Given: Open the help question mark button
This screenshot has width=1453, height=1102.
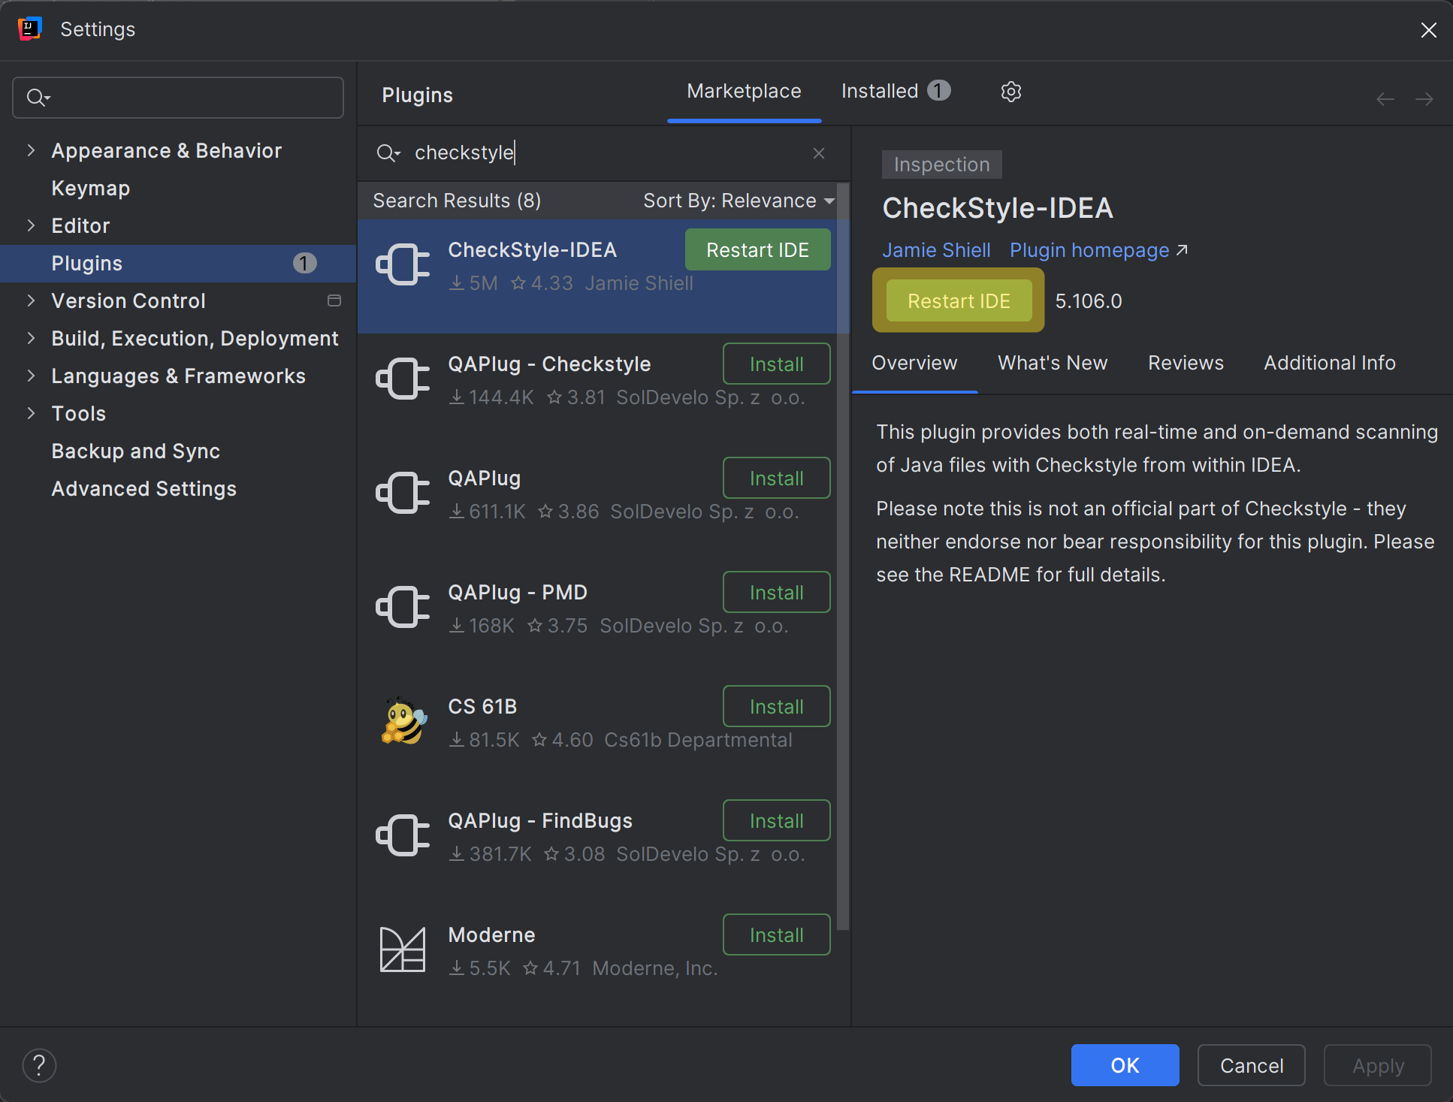Looking at the screenshot, I should tap(39, 1065).
